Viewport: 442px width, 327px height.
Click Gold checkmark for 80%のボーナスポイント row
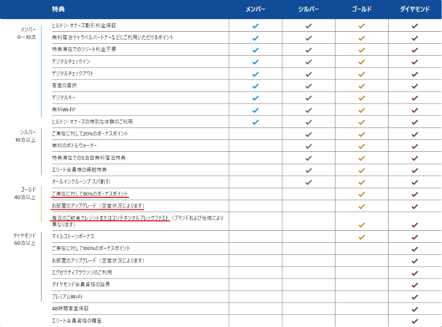362,195
